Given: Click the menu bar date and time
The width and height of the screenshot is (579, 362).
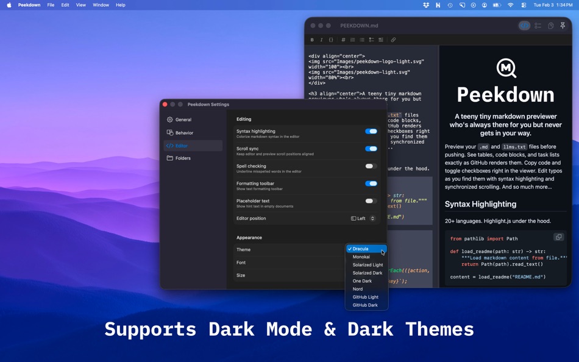Looking at the screenshot, I should click(553, 5).
